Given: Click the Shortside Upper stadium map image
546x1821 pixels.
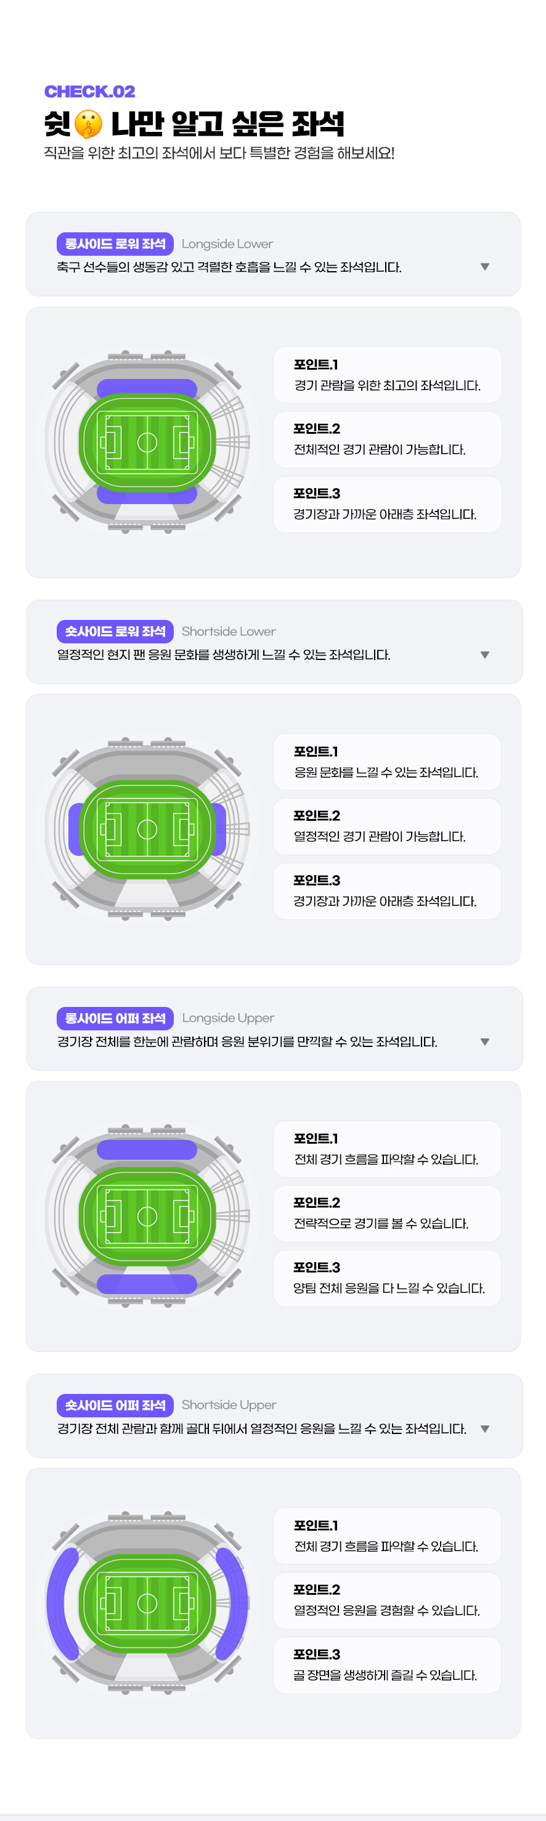Looking at the screenshot, I should (x=147, y=1602).
